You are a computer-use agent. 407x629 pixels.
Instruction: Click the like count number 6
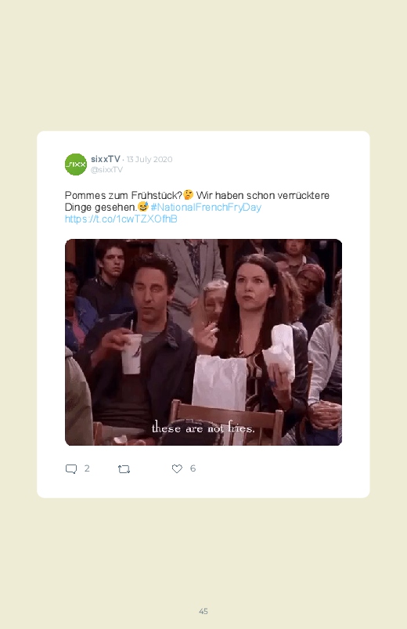tap(193, 468)
